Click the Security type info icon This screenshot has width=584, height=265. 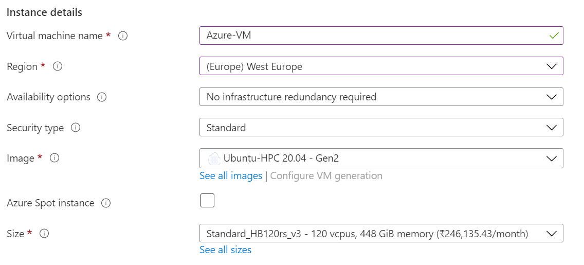click(x=76, y=128)
